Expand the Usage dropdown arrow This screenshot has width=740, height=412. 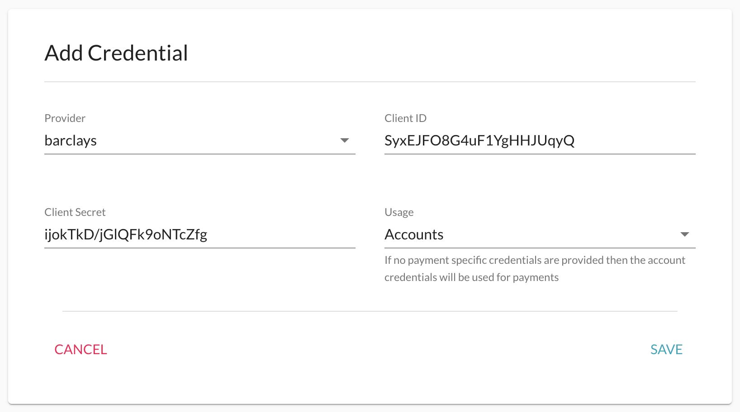(x=685, y=234)
